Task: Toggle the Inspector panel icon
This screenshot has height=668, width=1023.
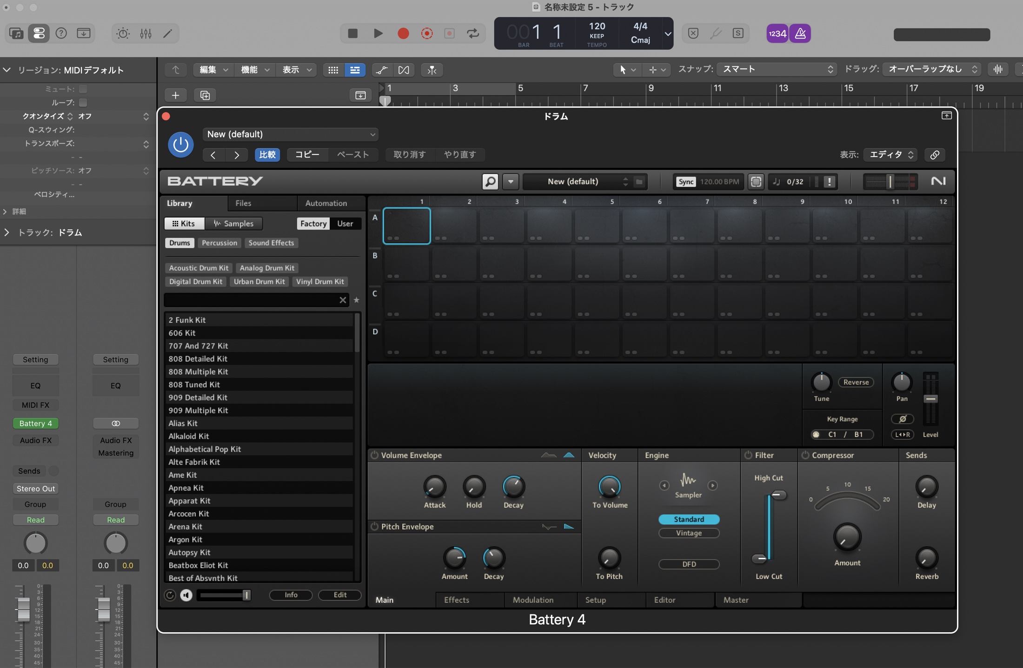Action: coord(39,33)
